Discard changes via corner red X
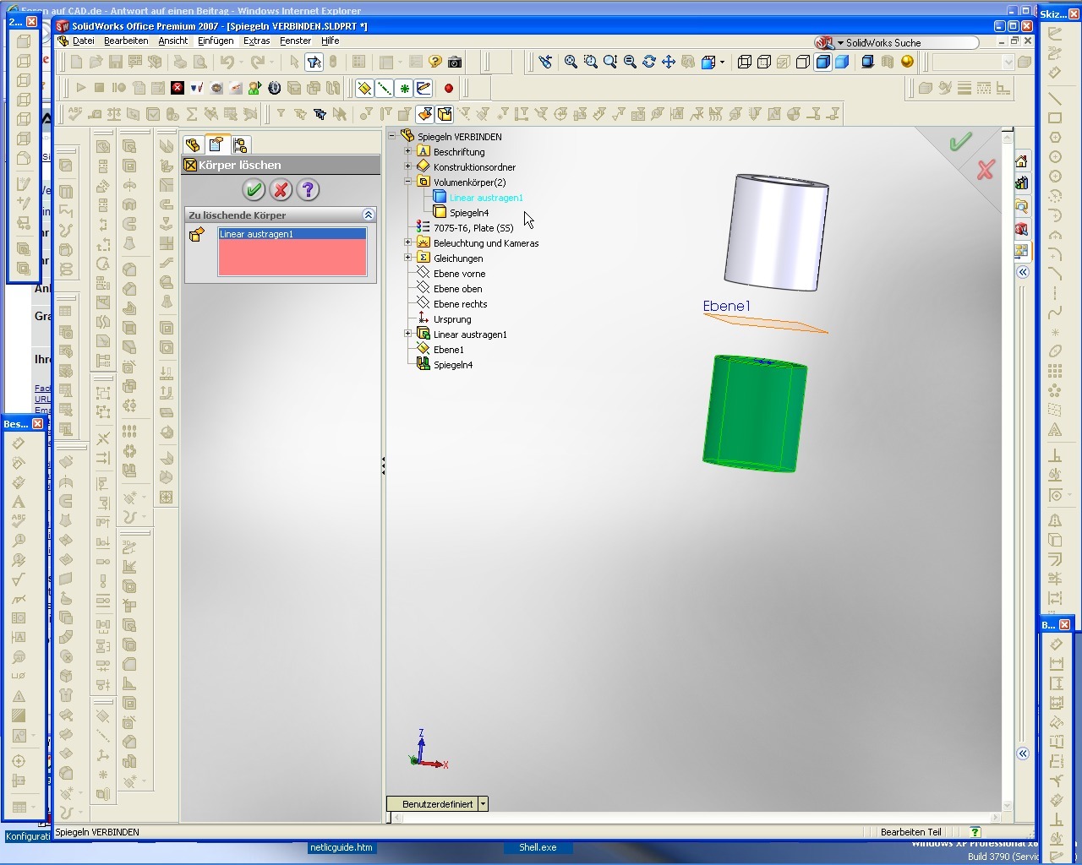Image resolution: width=1082 pixels, height=865 pixels. (986, 170)
